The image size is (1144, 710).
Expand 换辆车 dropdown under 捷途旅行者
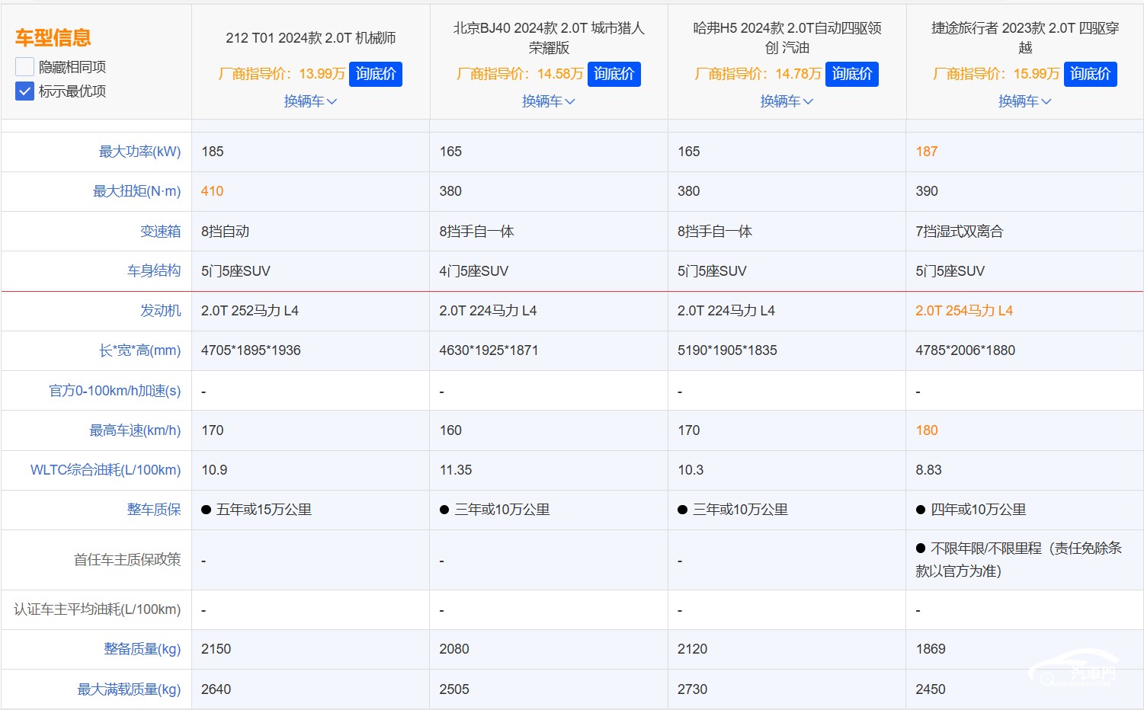coord(1025,101)
